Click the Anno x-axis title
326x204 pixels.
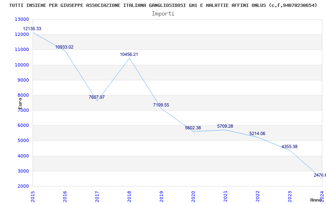click(x=316, y=200)
